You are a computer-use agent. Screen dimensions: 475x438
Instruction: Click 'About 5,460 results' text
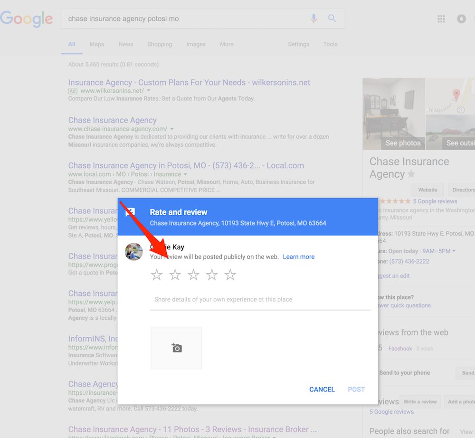pos(114,64)
